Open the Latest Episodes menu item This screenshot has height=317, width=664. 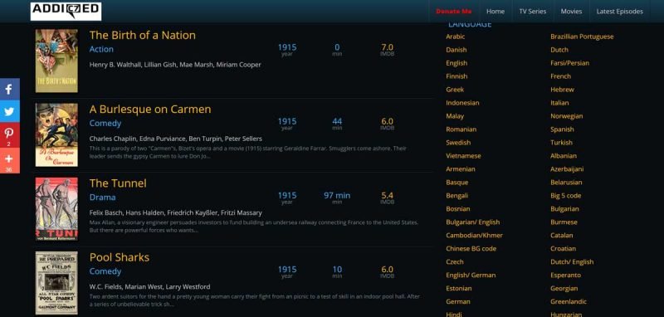pyautogui.click(x=619, y=12)
